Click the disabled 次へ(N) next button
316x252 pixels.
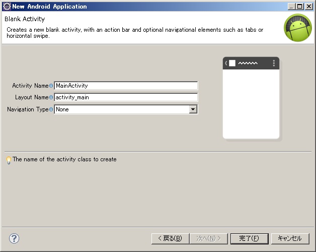[209, 239]
